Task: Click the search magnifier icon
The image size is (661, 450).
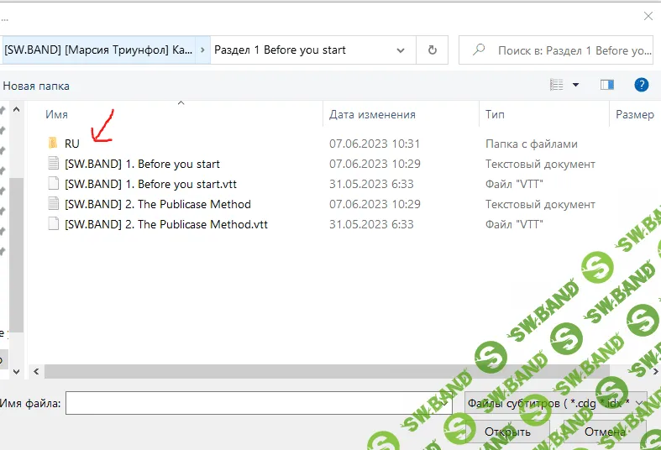Action: (x=478, y=50)
